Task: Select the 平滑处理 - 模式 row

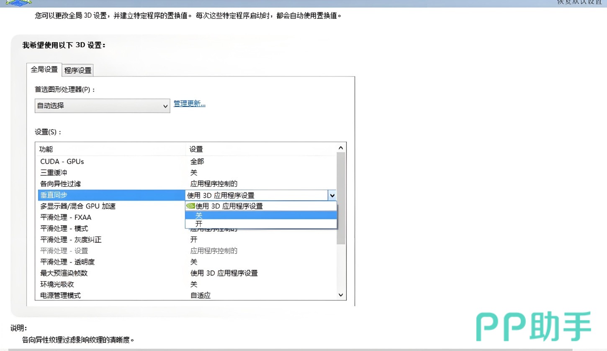Action: [x=111, y=229]
